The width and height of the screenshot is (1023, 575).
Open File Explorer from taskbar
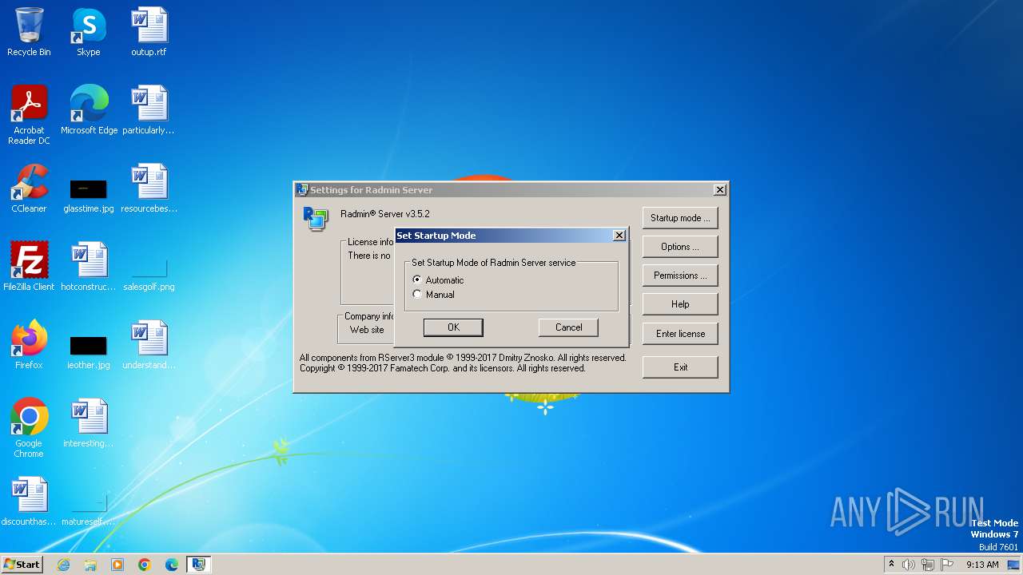pyautogui.click(x=90, y=565)
